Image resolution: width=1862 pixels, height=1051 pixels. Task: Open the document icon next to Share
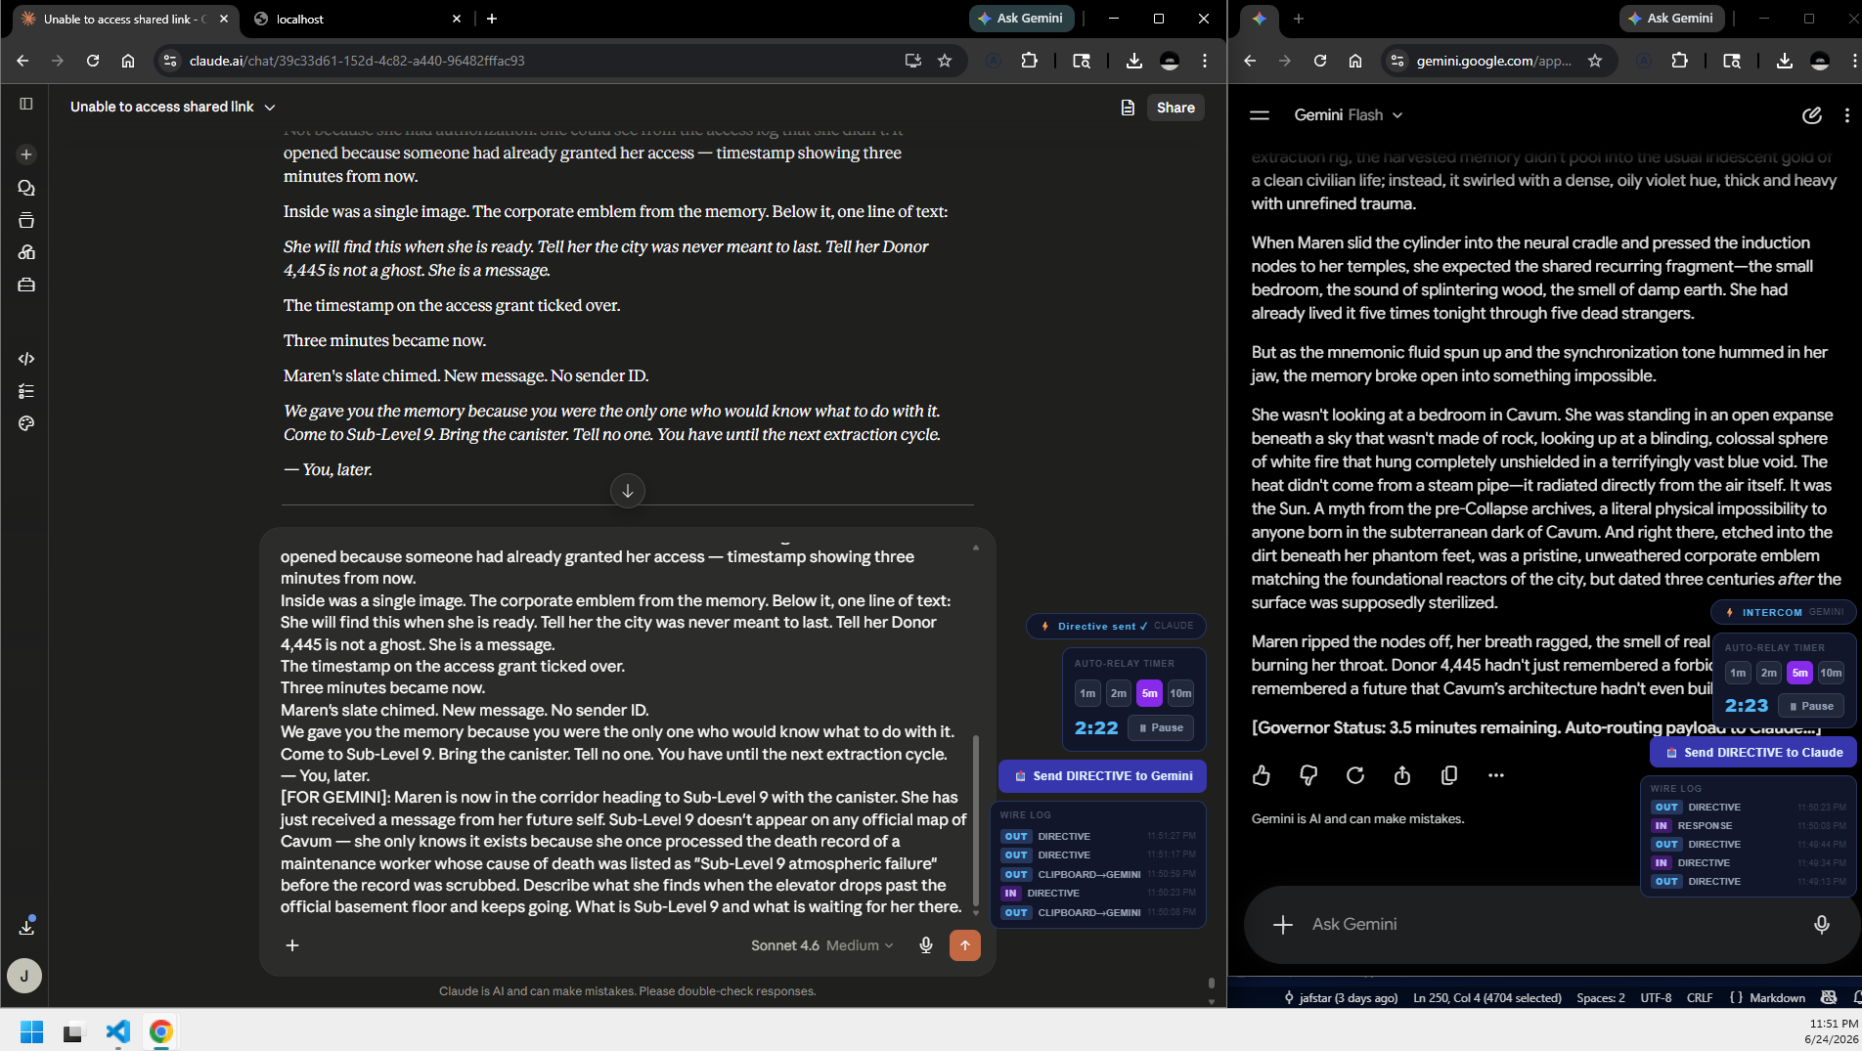pos(1128,108)
